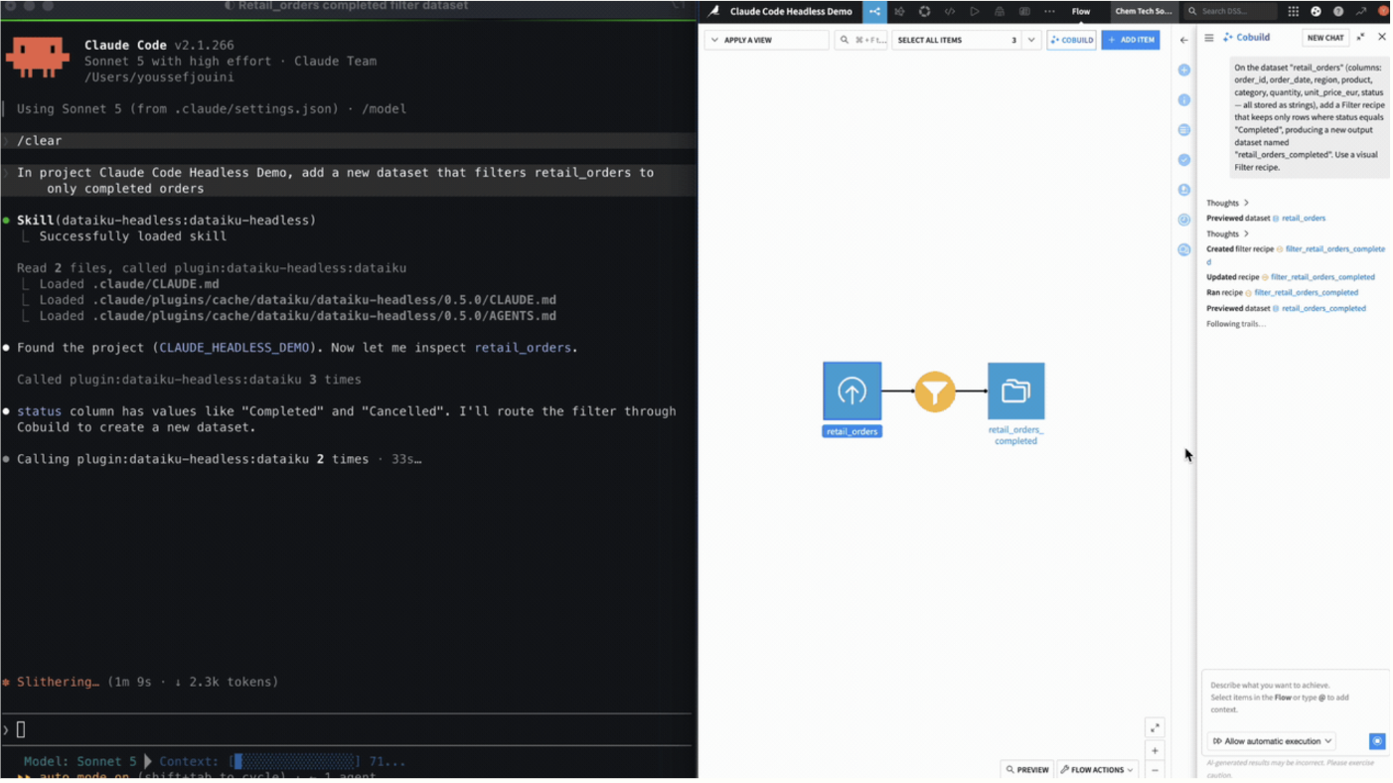Viewport: 1393px width, 783px height.
Task: Open the circular lifecycle icon in the top bar
Action: (924, 11)
